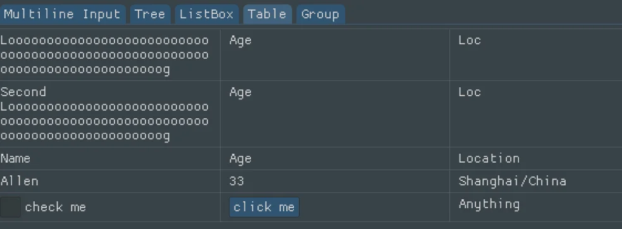622x229 pixels.
Task: Click the Loc cell in second row
Action: click(x=536, y=114)
